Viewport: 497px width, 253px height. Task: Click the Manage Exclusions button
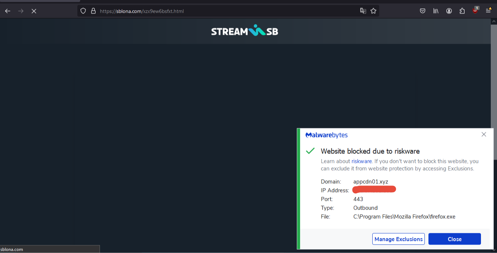(x=399, y=239)
